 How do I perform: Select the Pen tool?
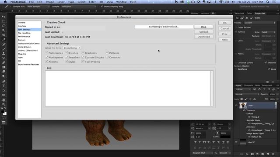pyautogui.click(x=3, y=82)
